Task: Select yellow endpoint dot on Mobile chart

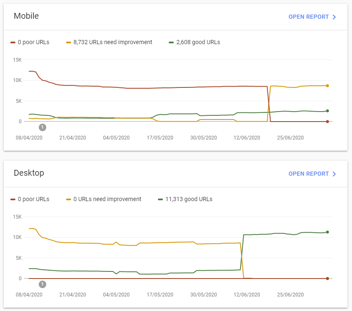Action: point(327,86)
